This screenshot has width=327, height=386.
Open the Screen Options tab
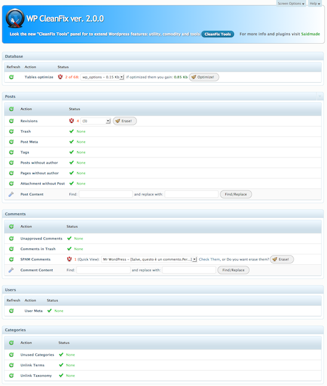pos(291,4)
